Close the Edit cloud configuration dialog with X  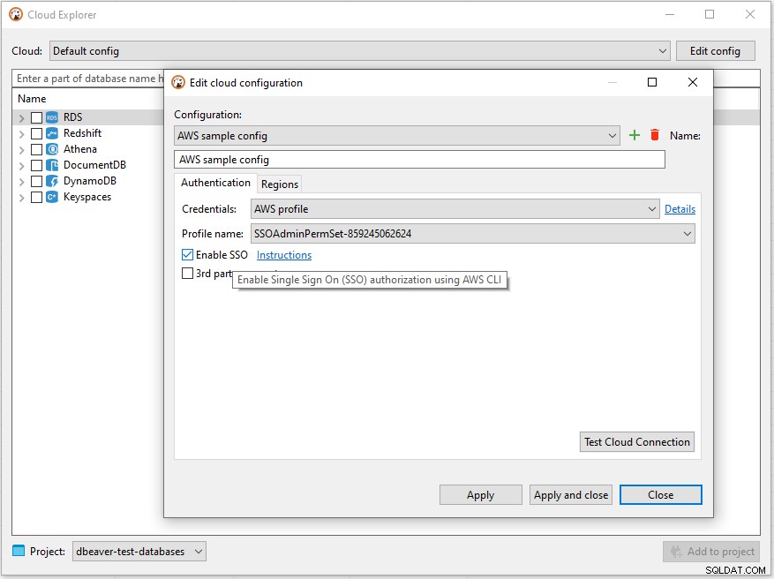tap(693, 82)
